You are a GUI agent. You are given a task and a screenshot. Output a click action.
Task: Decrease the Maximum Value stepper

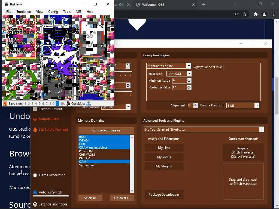tap(189, 89)
